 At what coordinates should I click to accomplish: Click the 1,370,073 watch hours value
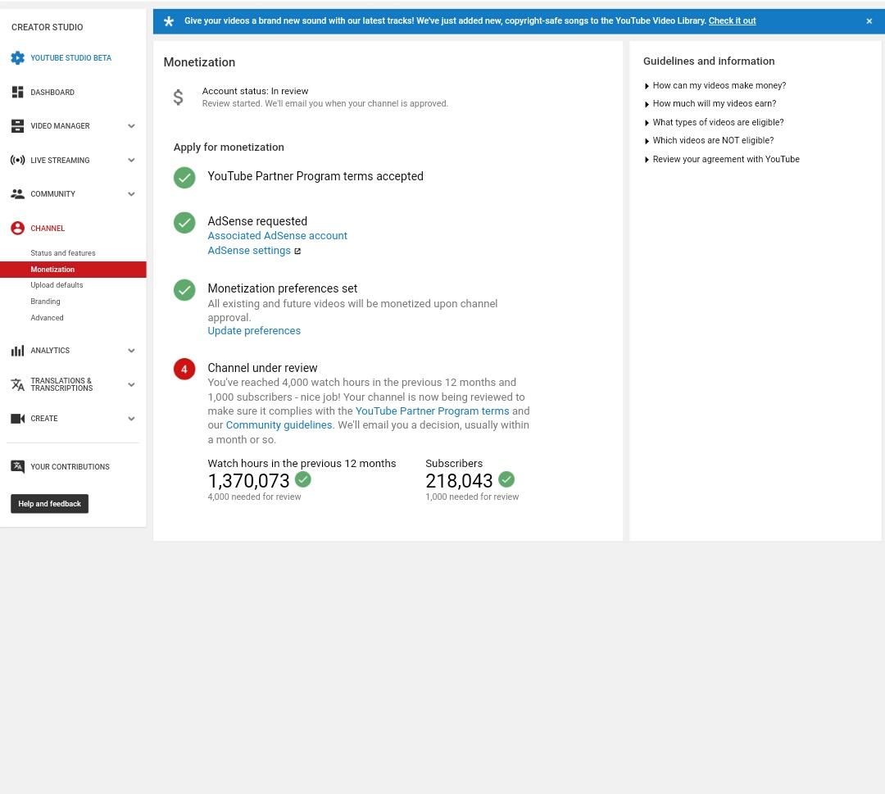[x=248, y=481]
